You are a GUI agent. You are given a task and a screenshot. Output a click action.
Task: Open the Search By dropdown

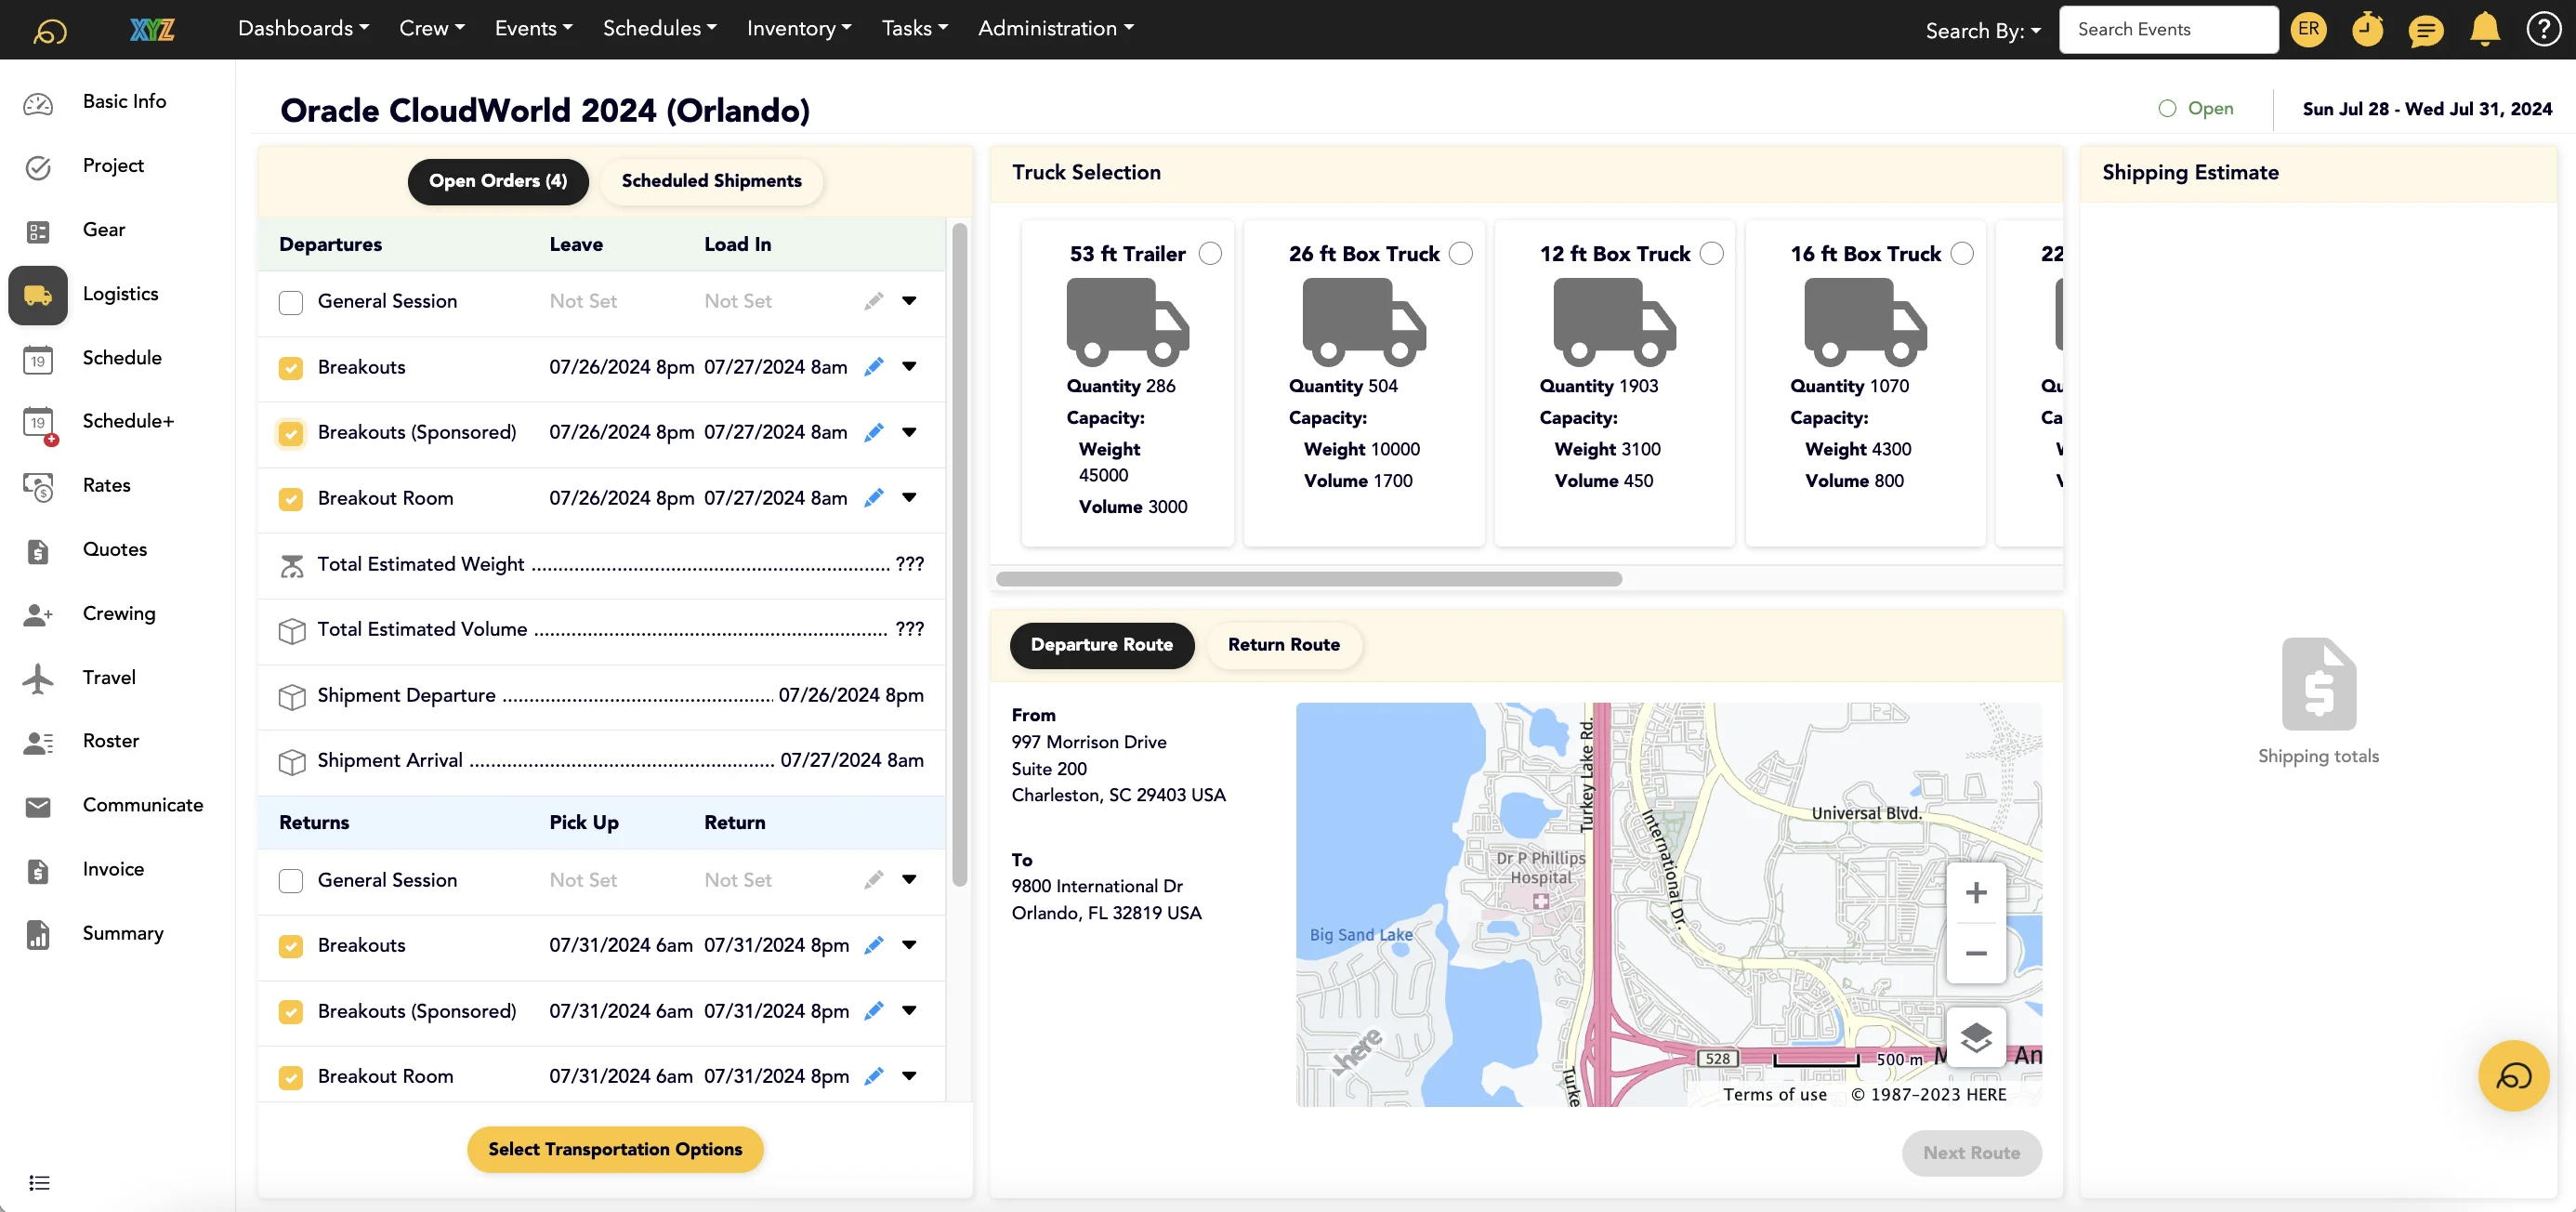[x=1982, y=30]
